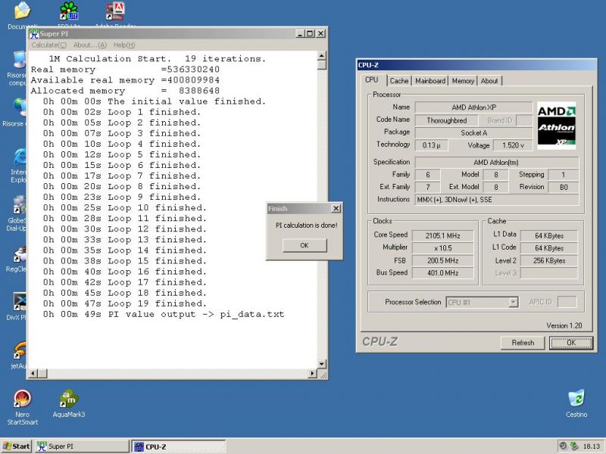Launch the AquaMark3 desktop shortcut
606x454 pixels.
(x=69, y=399)
